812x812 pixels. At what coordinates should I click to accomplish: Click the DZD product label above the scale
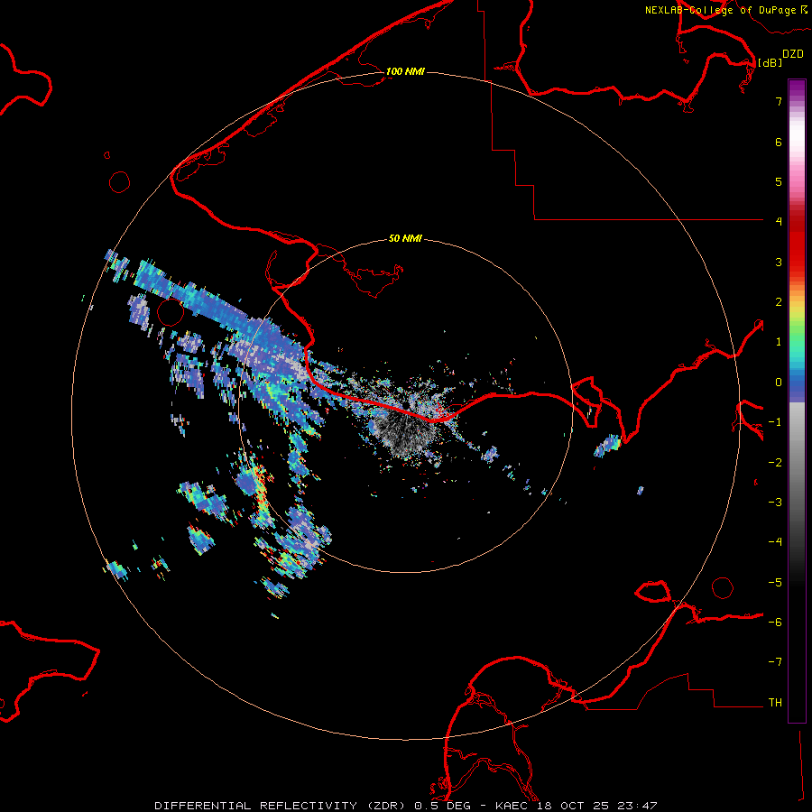793,54
